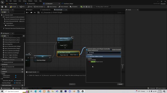This screenshot has width=167, height=93.
Task: Toggle Context Sensitive checkbox
Action: 111,50
